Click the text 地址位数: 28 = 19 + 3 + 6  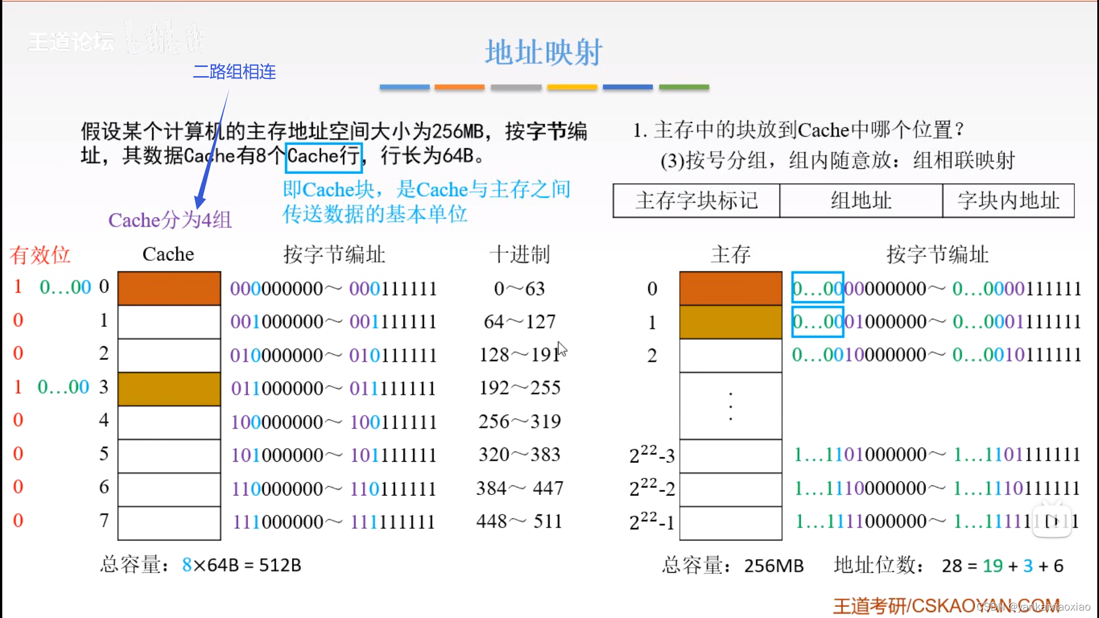(x=948, y=565)
